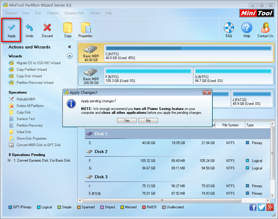Discard pending changes with the red X
This screenshot has height=219, width=278.
pyautogui.click(x=47, y=30)
